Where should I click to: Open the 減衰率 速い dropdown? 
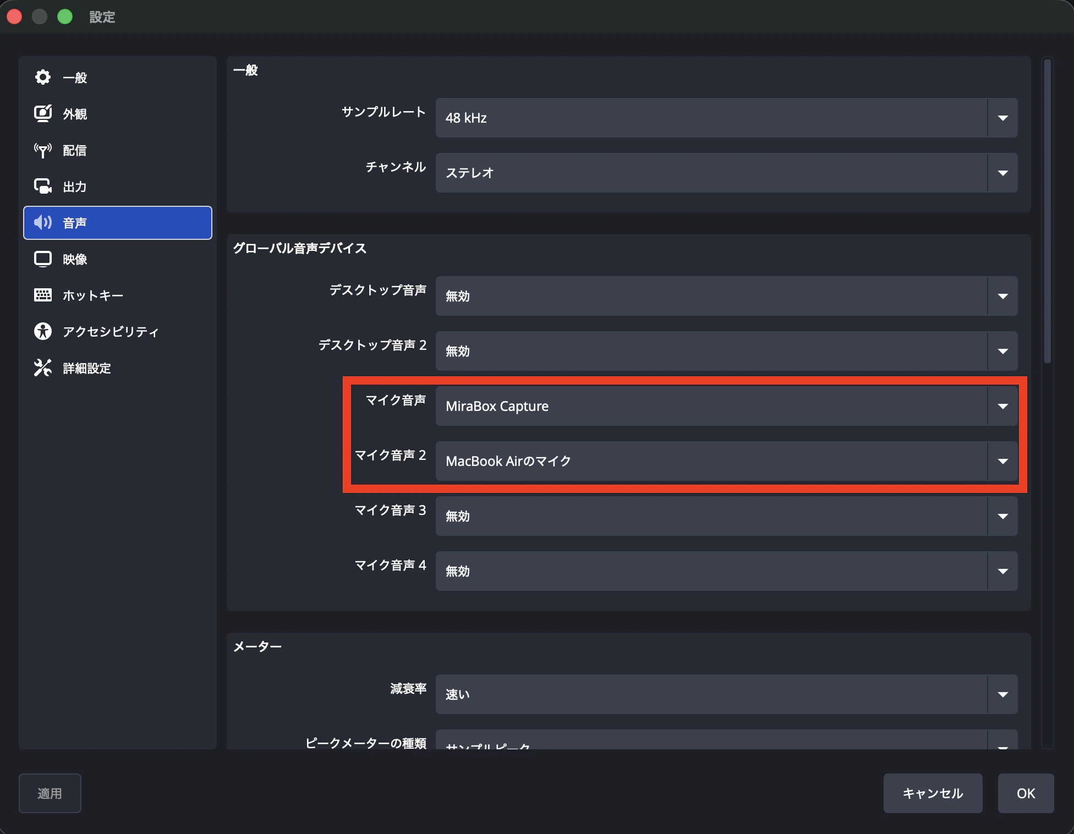[726, 694]
